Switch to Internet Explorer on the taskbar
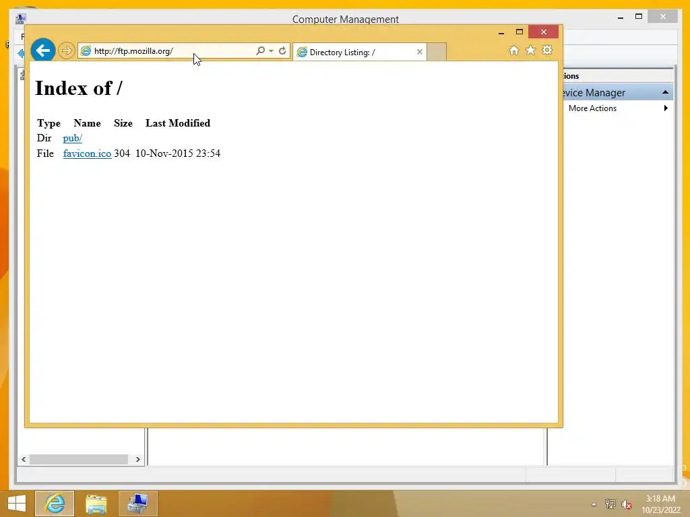This screenshot has width=690, height=517. pos(55,504)
